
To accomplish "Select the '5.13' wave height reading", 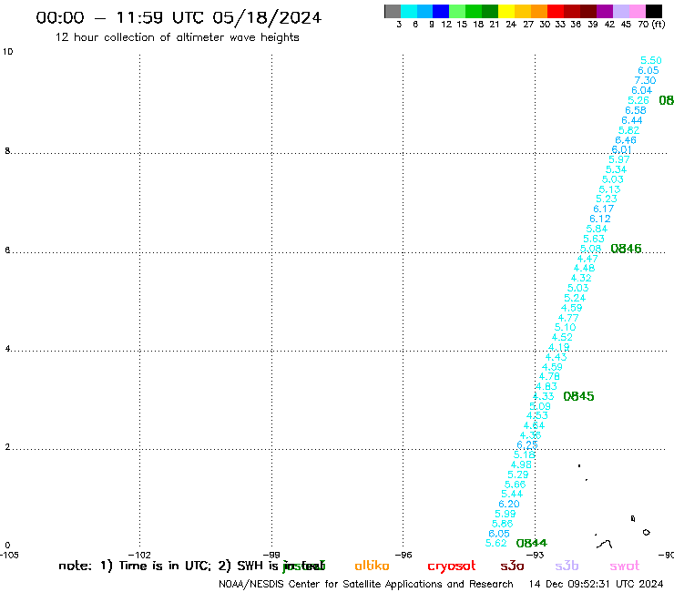I will click(x=609, y=189).
